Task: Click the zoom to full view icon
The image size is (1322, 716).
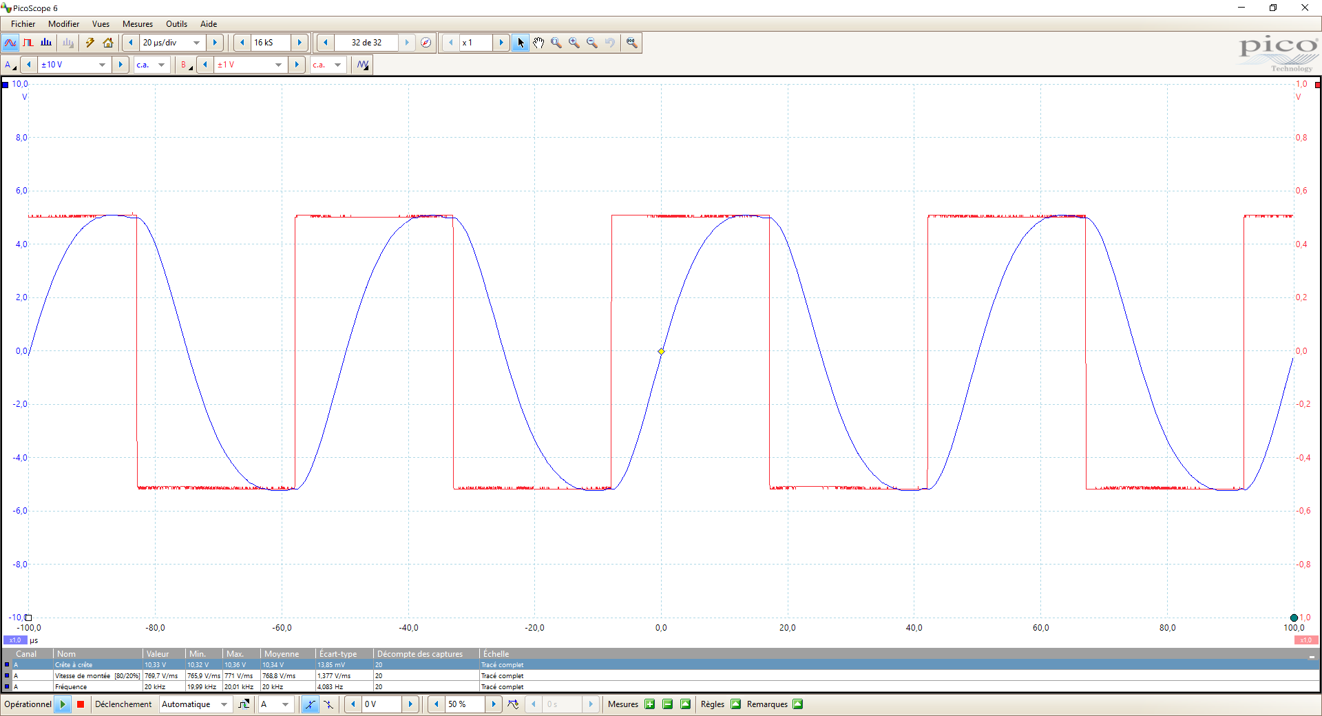Action: [x=632, y=43]
